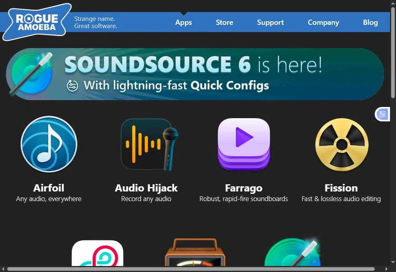396x272 pixels.
Task: Open the Farrago app icon
Action: 244,144
